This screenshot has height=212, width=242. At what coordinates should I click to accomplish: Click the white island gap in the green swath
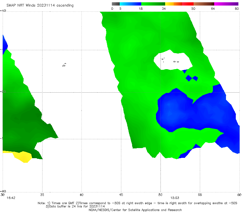[x=173, y=60]
